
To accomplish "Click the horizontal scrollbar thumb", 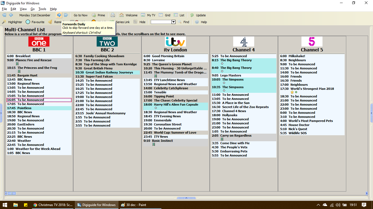I will click(x=12, y=193).
